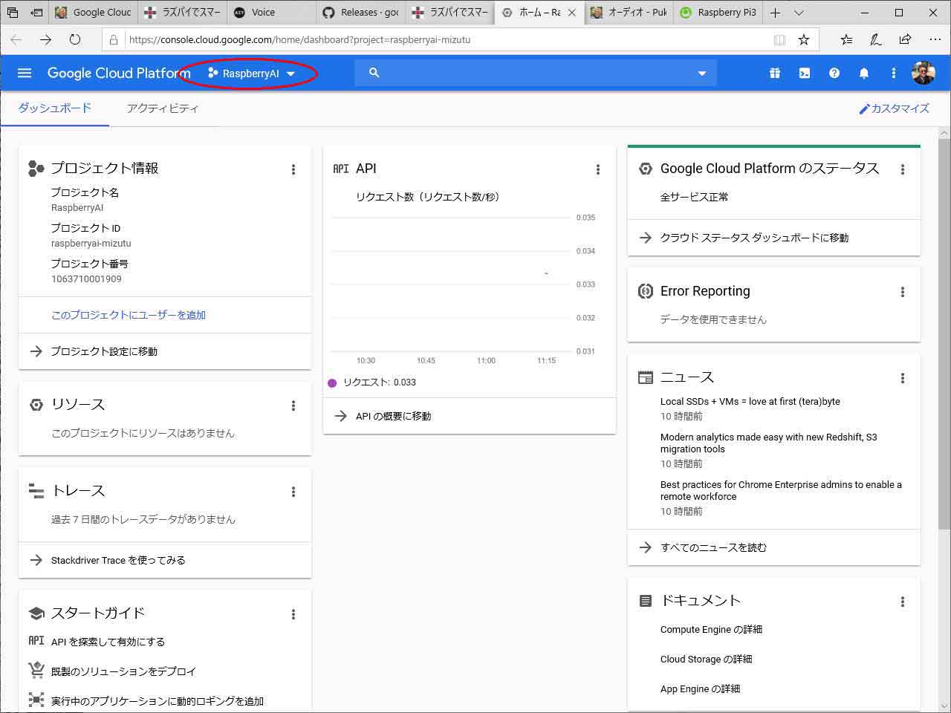
Task: Show the tab list chevron
Action: 799,13
